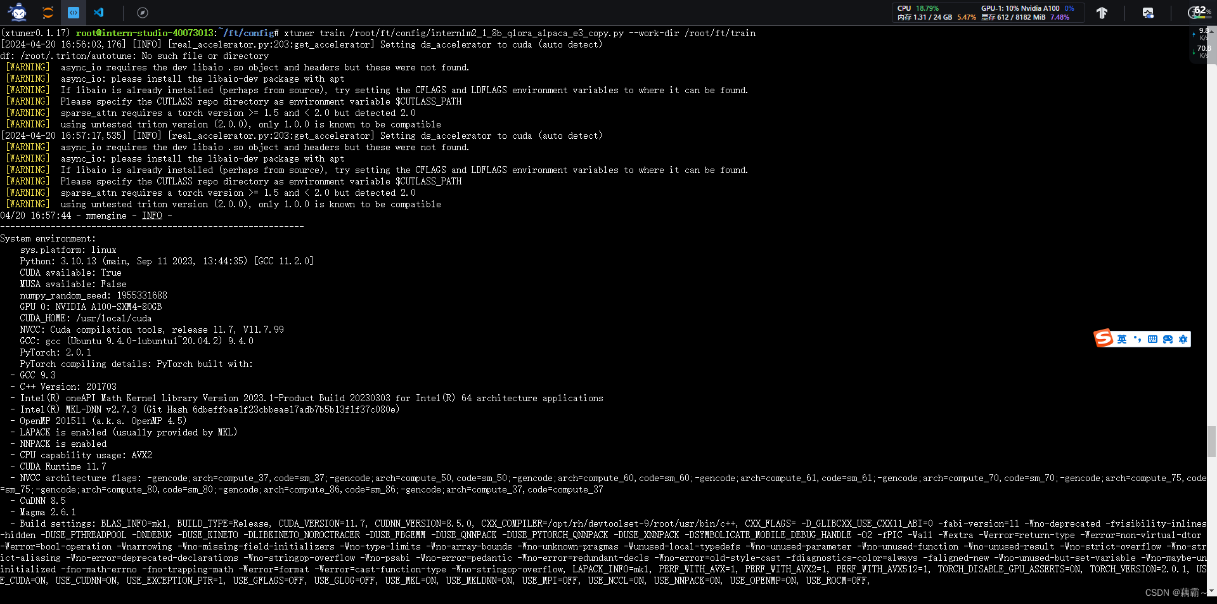Click 'df: /root/.triton/autotune' error line
Image resolution: width=1217 pixels, height=604 pixels.
click(x=134, y=56)
